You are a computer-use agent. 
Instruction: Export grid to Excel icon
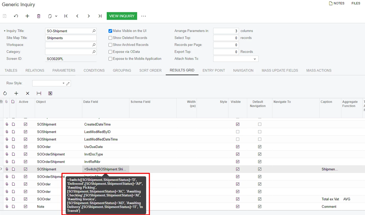click(x=50, y=93)
